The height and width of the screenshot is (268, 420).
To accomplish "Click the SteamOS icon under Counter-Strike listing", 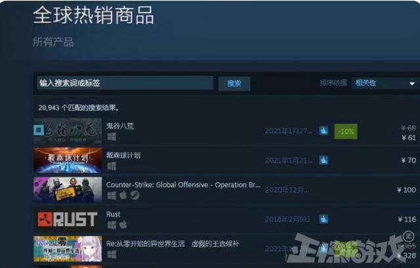I will click(x=135, y=195).
